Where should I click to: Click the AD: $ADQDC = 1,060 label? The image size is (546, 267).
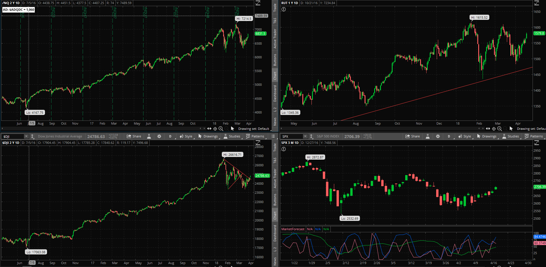coord(18,10)
